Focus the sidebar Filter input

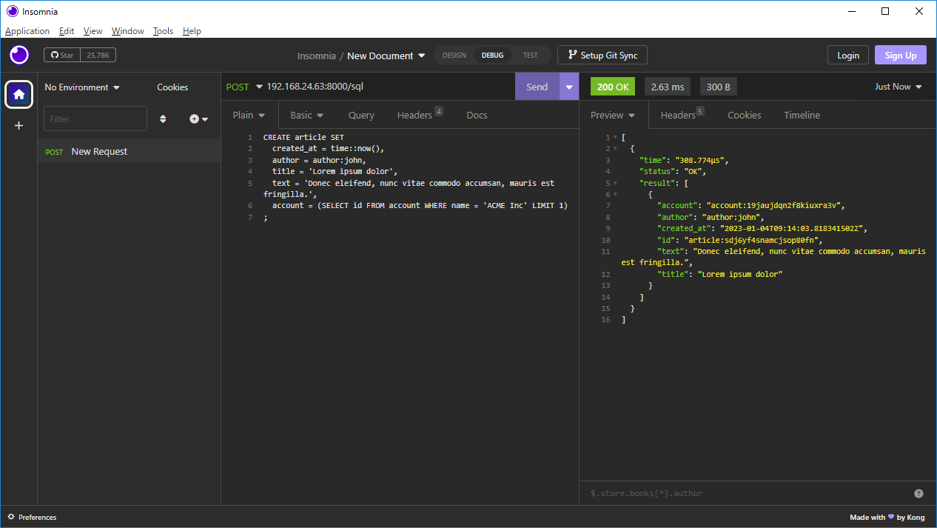click(95, 118)
